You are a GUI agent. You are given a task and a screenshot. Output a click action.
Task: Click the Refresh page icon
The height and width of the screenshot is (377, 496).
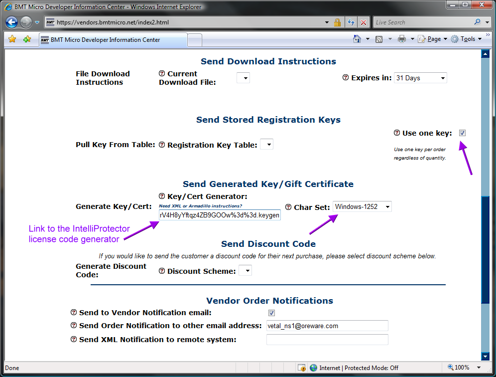click(x=351, y=22)
